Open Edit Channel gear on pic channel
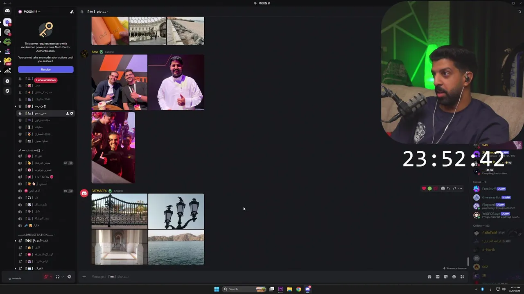Screen dimensions: 524x294 point(72,114)
